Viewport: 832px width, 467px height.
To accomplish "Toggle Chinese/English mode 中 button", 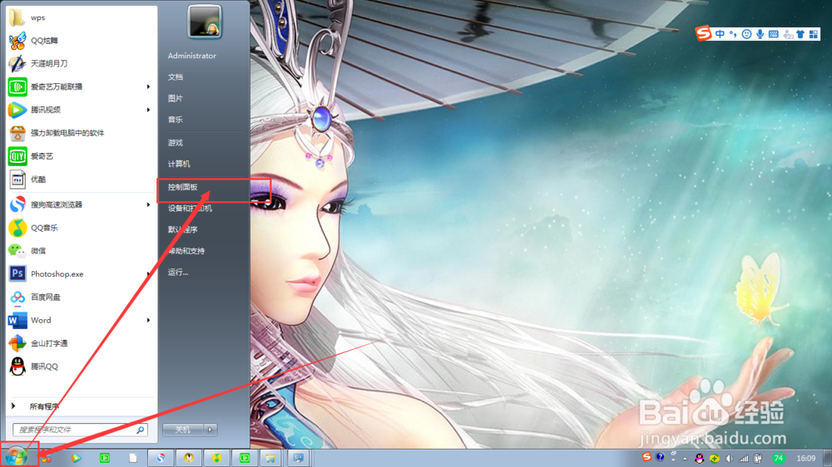I will (x=720, y=34).
